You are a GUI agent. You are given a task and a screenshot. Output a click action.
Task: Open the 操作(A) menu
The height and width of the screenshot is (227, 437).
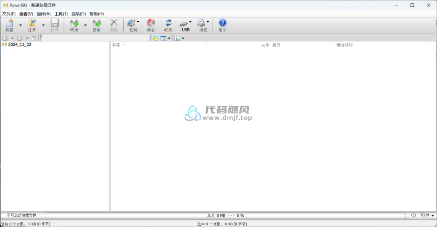pos(44,14)
